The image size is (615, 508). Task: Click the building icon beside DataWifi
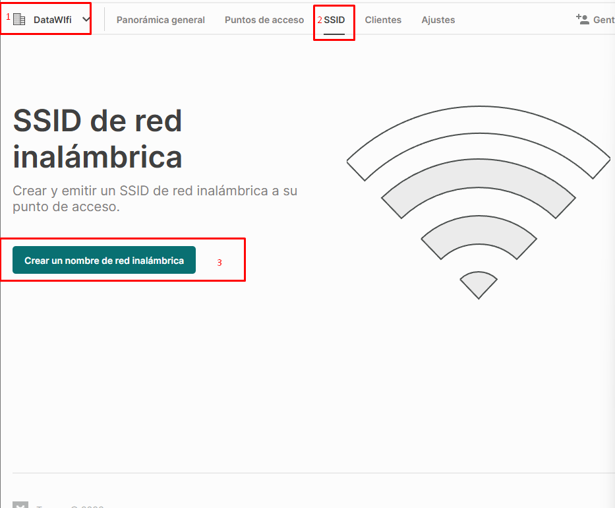[x=19, y=19]
